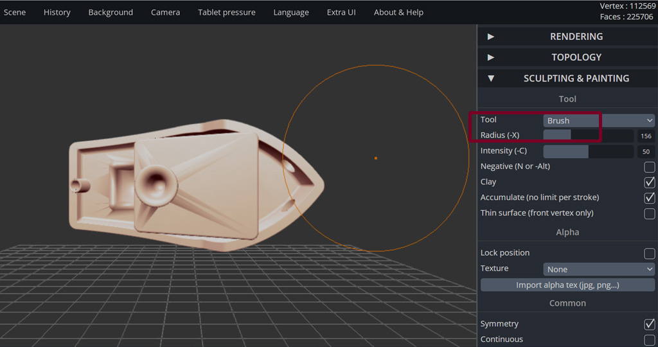Screen dimensions: 658x347
Task: Open the Camera menu
Action: (x=165, y=12)
